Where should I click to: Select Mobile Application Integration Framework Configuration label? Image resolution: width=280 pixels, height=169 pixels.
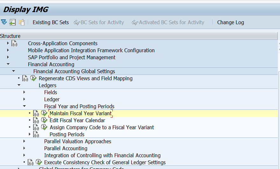tap(91, 50)
